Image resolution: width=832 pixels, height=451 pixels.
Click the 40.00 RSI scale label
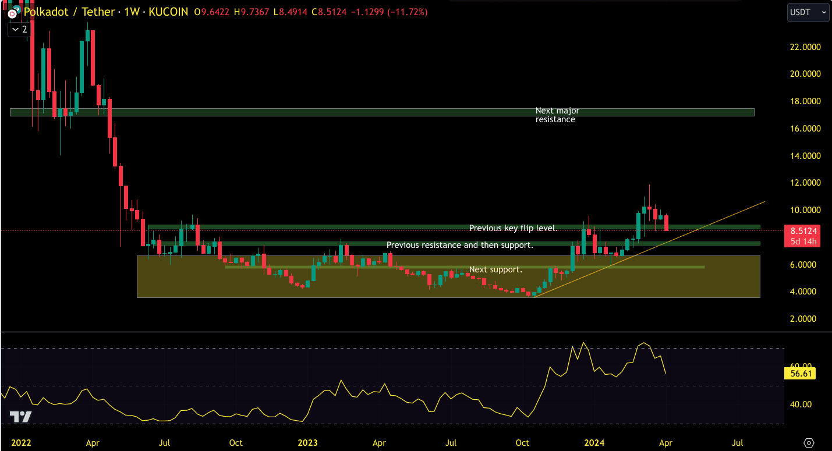(802, 404)
